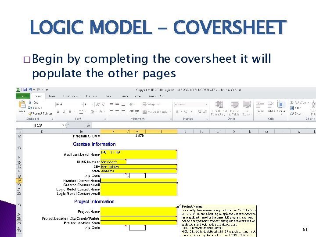Click the State cell containing Alabama

139,171
